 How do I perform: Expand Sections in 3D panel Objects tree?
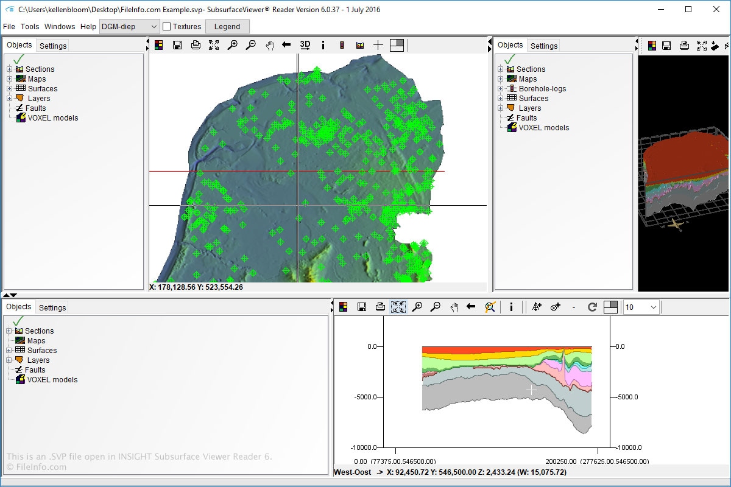coord(501,69)
